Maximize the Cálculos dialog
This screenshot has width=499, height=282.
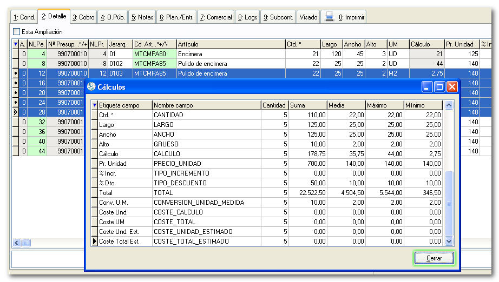pos(439,86)
